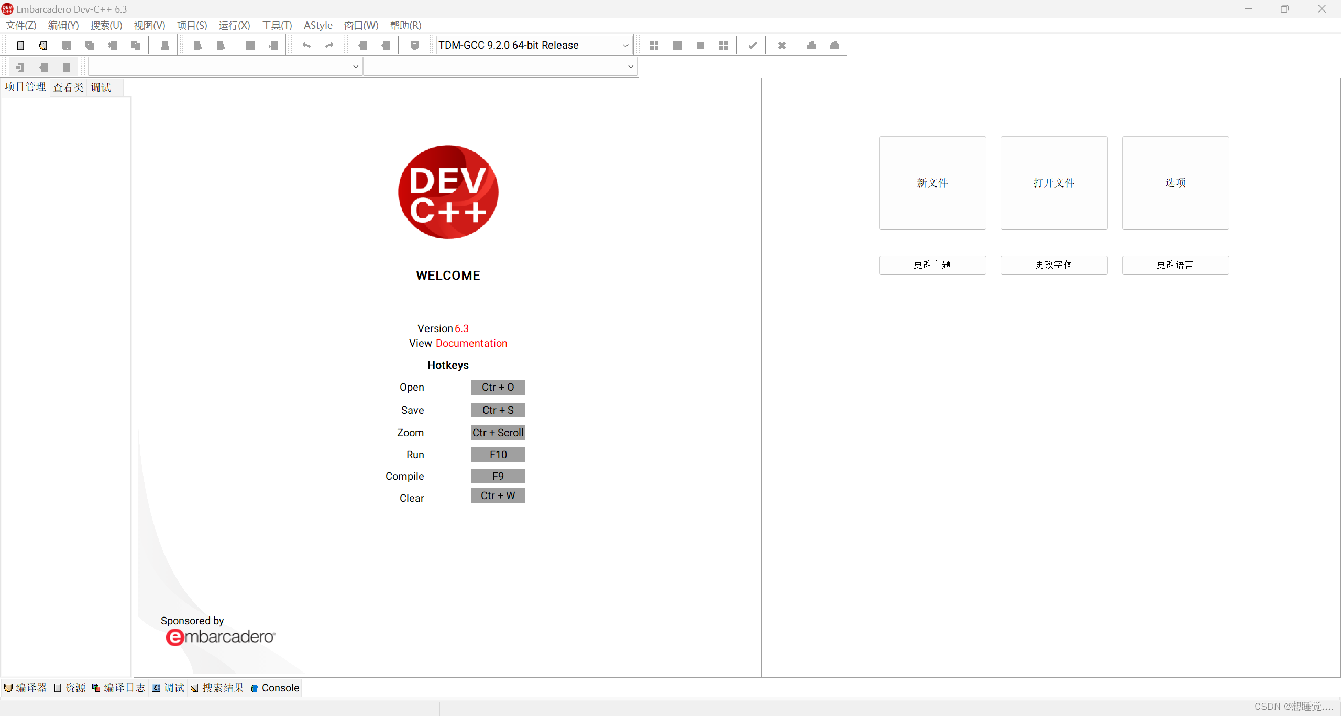The width and height of the screenshot is (1341, 716).
Task: Click the 更改主题 button
Action: (932, 265)
